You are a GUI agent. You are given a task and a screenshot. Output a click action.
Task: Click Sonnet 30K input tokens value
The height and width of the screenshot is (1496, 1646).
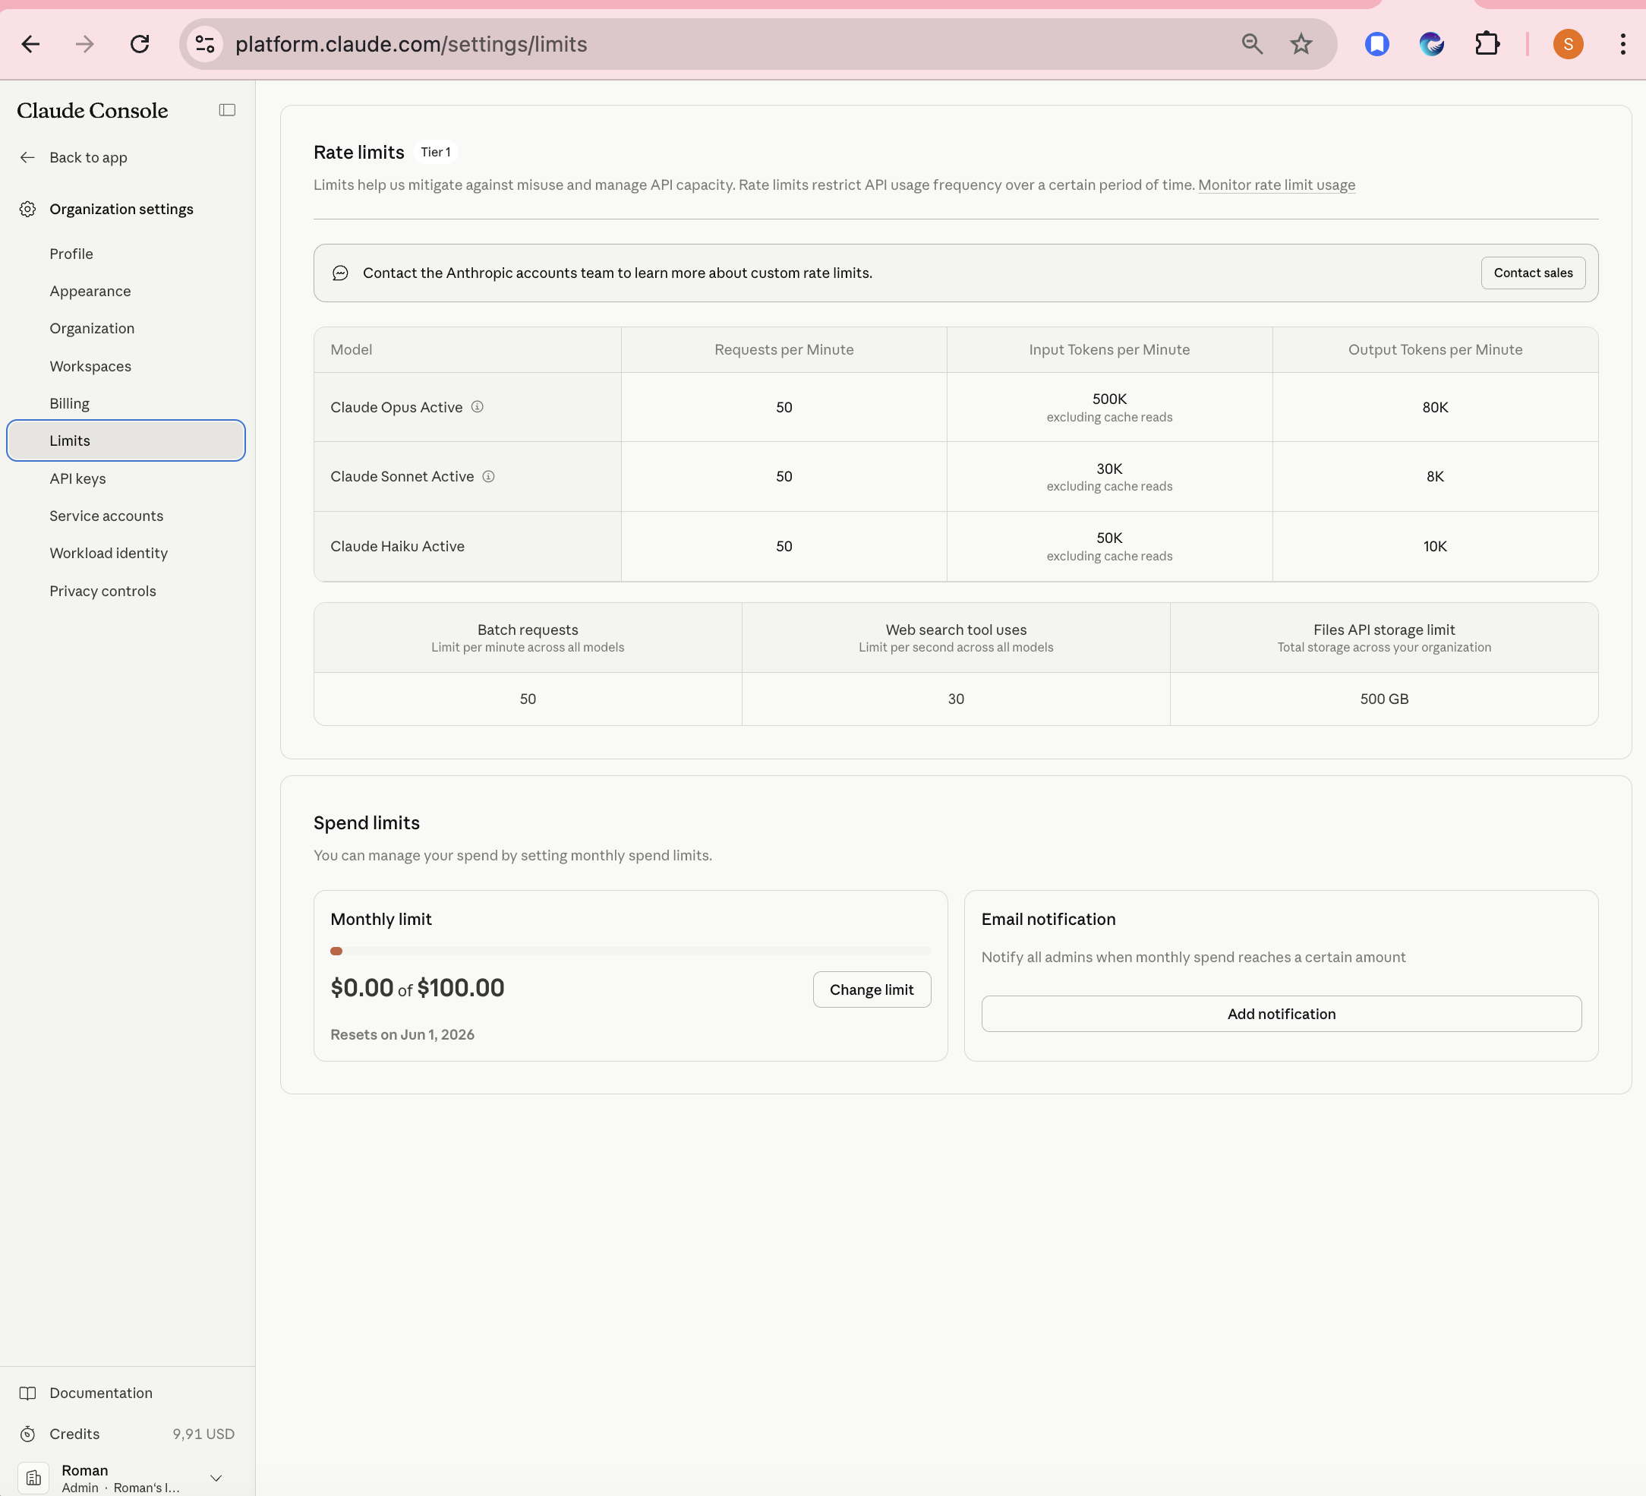point(1108,469)
